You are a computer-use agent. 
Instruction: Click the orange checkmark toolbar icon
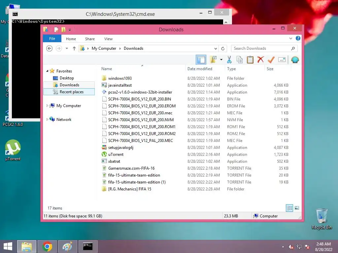pyautogui.click(x=271, y=60)
